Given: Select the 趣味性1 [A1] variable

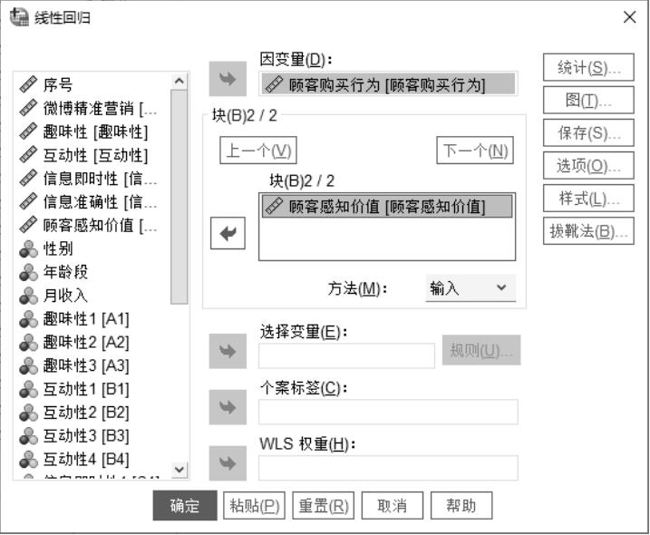Looking at the screenshot, I should click(x=93, y=319).
